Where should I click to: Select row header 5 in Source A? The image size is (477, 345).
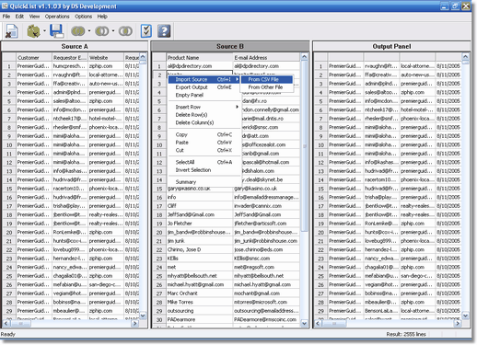pos(9,101)
